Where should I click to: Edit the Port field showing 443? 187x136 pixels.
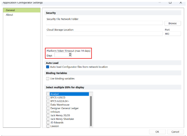click(173, 34)
